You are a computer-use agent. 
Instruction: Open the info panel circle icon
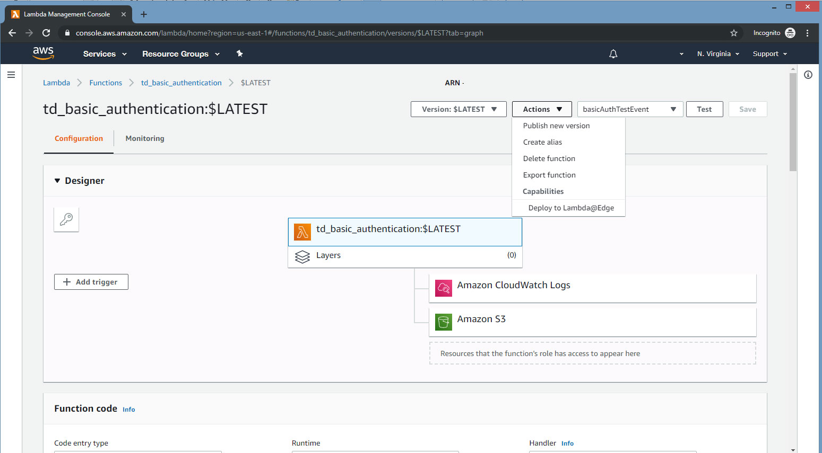[808, 75]
